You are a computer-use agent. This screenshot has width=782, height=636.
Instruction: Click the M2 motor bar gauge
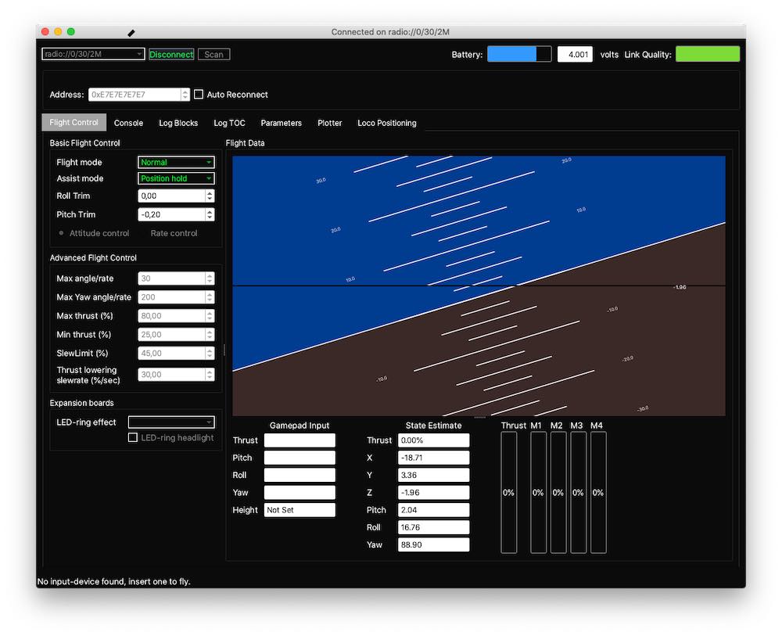[558, 492]
